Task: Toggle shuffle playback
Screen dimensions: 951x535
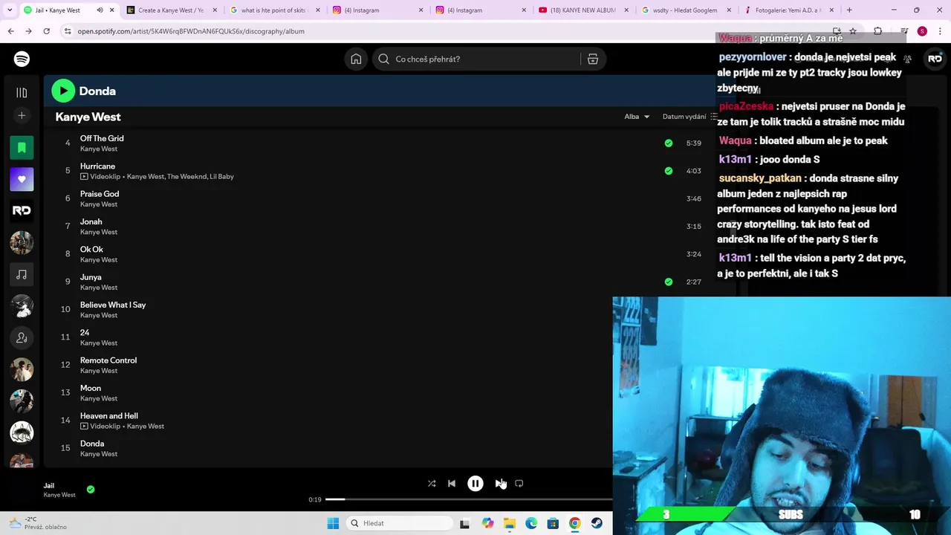Action: click(x=432, y=484)
